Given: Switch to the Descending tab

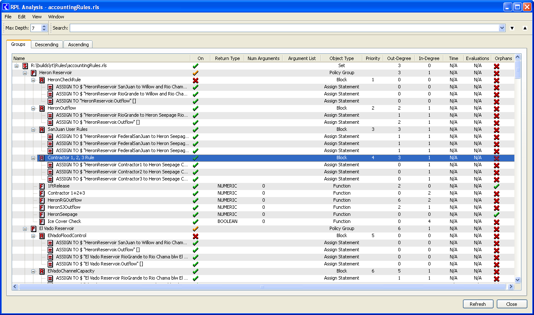Looking at the screenshot, I should click(x=47, y=45).
